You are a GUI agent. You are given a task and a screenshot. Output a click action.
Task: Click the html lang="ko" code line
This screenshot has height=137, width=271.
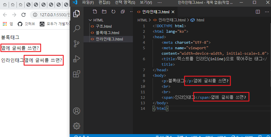coord(170,32)
